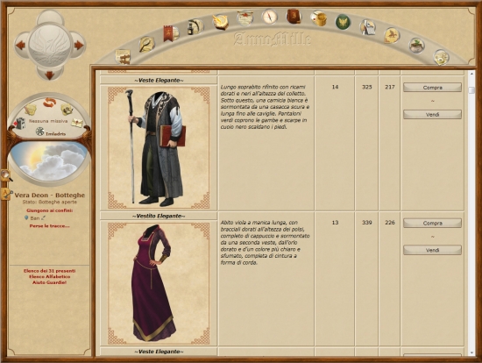This screenshot has height=363, width=482.
Task: Click the quantity value 14
Action: click(335, 87)
